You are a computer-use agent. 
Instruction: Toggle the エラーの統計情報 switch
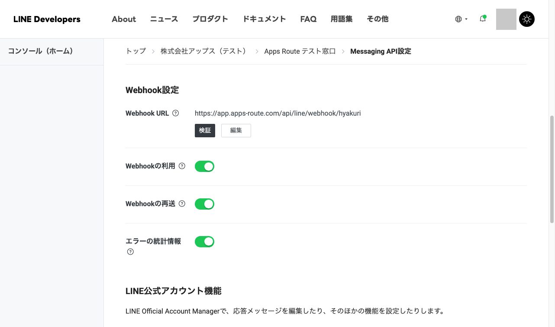(204, 242)
